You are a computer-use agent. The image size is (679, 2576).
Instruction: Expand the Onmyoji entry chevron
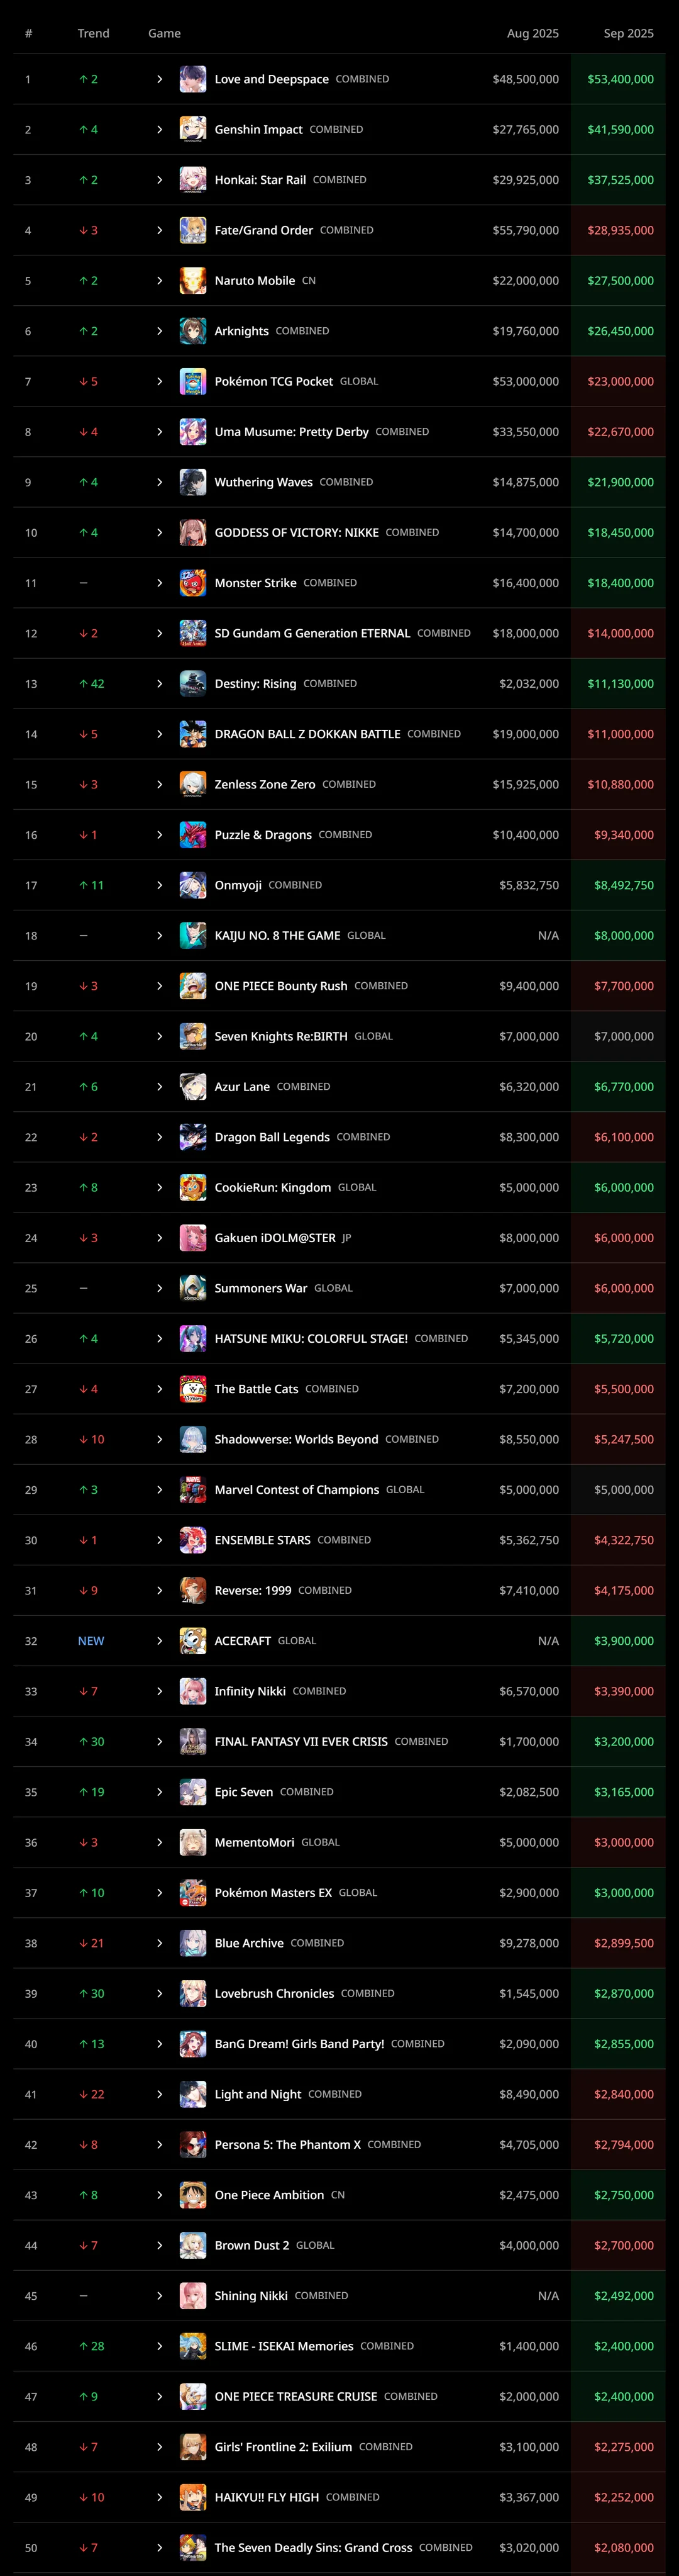pos(160,885)
